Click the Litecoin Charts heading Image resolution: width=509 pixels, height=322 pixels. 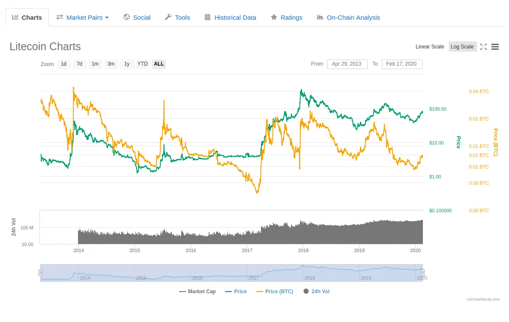(45, 46)
